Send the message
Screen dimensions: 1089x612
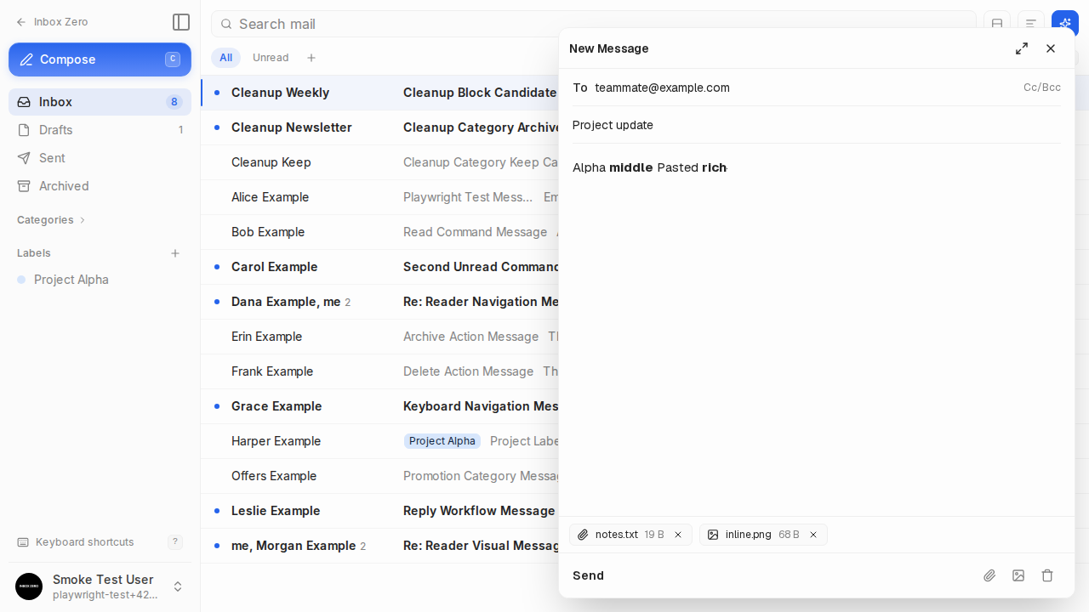tap(588, 575)
